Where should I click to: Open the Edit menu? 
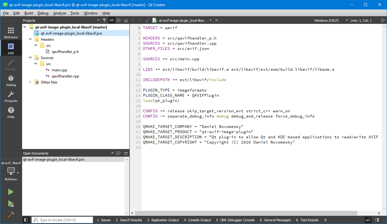point(17,13)
